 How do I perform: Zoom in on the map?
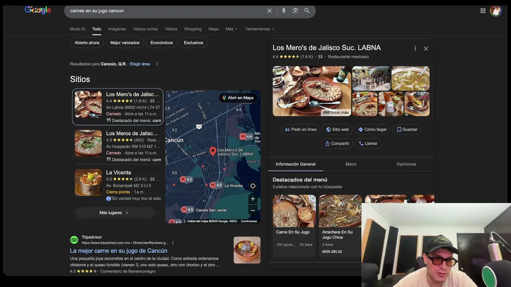tap(253, 199)
